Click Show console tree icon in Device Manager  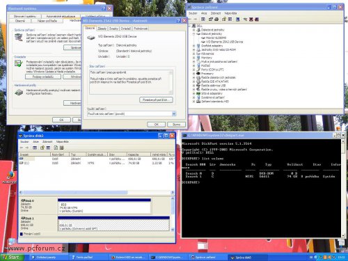click(x=203, y=19)
